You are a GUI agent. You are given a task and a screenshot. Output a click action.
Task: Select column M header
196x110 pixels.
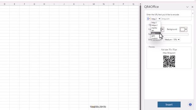click(x=94, y=4)
